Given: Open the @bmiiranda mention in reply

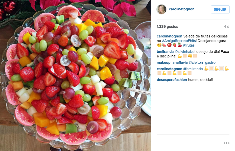Looking at the screenshot, I should point(193,69).
